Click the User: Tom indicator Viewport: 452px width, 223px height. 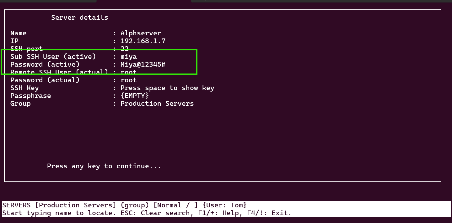224,205
